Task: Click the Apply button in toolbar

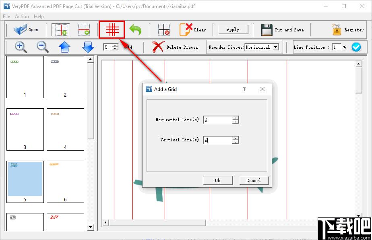Action: (233, 30)
